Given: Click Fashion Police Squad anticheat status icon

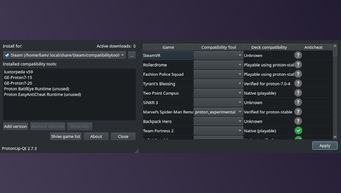Looking at the screenshot, I should (298, 74).
